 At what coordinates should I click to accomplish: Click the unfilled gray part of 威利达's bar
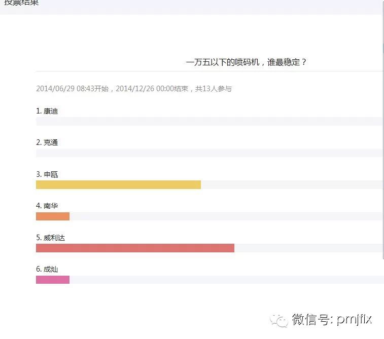(x=308, y=248)
